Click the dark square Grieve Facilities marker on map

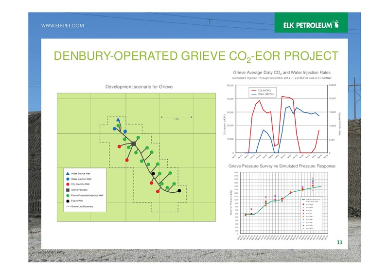click(134, 144)
